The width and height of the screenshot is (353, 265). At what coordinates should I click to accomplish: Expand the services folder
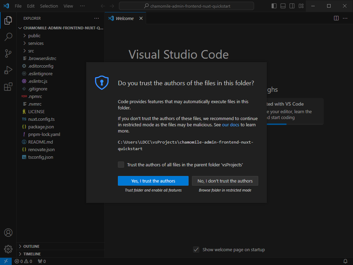[x=36, y=43]
